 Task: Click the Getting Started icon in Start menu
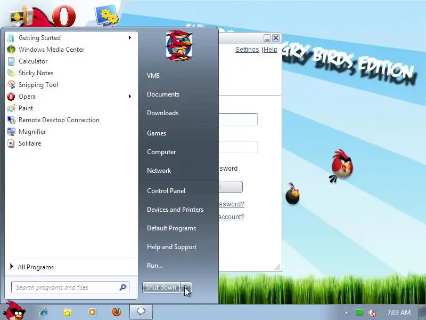point(11,38)
